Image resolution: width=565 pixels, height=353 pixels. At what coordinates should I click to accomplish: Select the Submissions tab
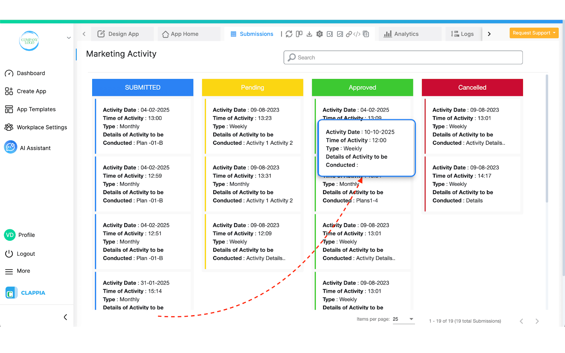pyautogui.click(x=252, y=34)
